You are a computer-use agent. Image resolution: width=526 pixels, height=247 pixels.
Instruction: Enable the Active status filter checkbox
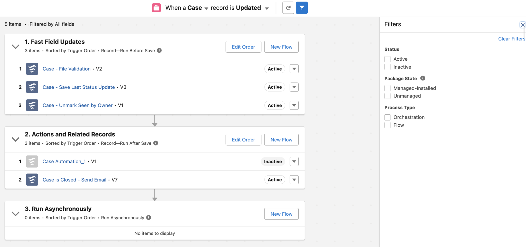click(x=388, y=59)
